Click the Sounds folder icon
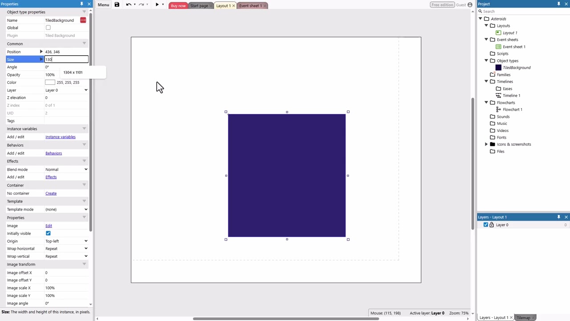The width and height of the screenshot is (570, 321). click(x=493, y=117)
